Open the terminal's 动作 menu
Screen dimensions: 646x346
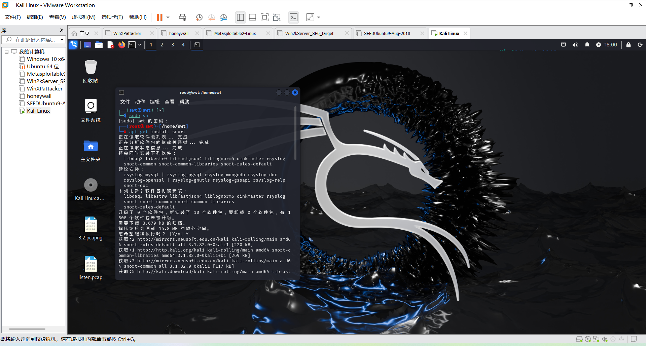[140, 102]
